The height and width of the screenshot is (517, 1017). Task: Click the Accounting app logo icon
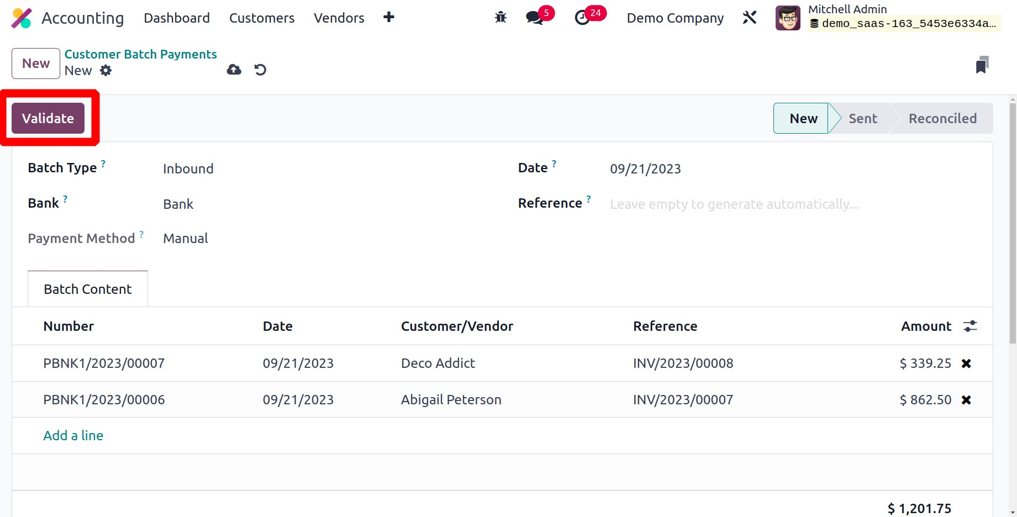tap(22, 18)
